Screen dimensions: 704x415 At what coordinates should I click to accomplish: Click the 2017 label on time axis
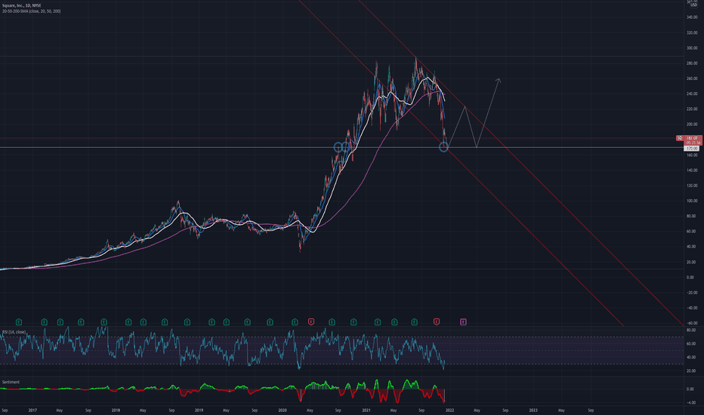(x=32, y=410)
